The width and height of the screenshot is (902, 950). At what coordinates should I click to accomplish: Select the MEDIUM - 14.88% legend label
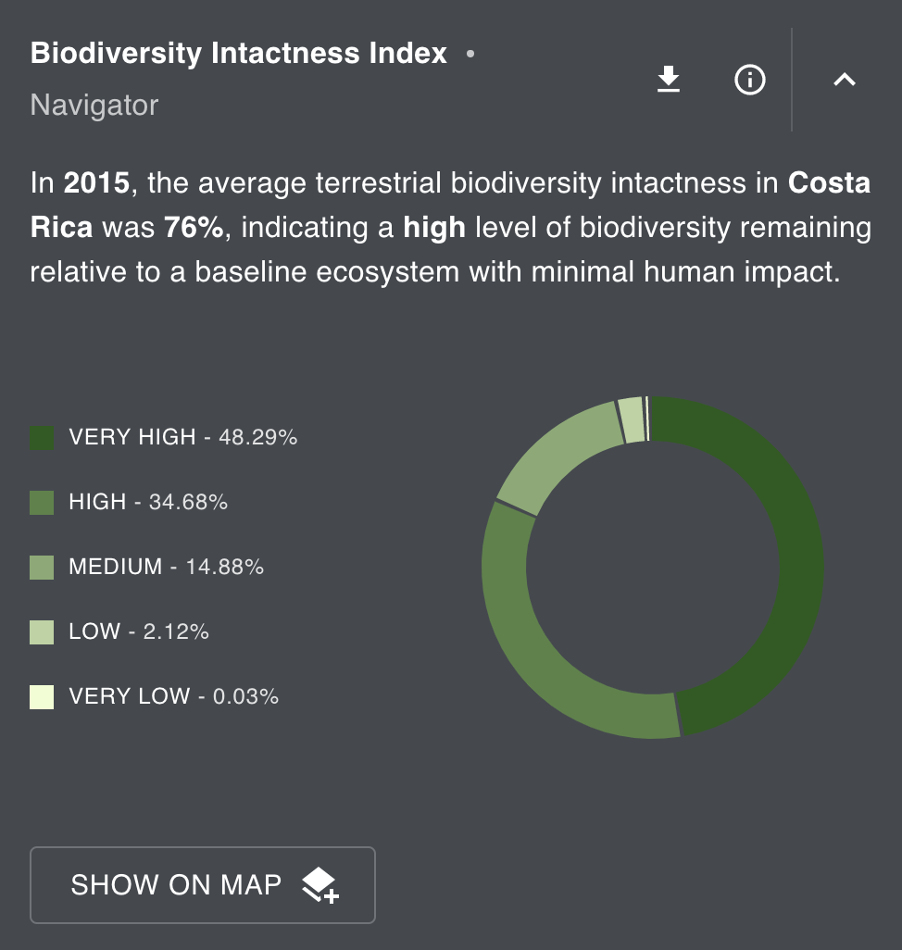point(166,567)
